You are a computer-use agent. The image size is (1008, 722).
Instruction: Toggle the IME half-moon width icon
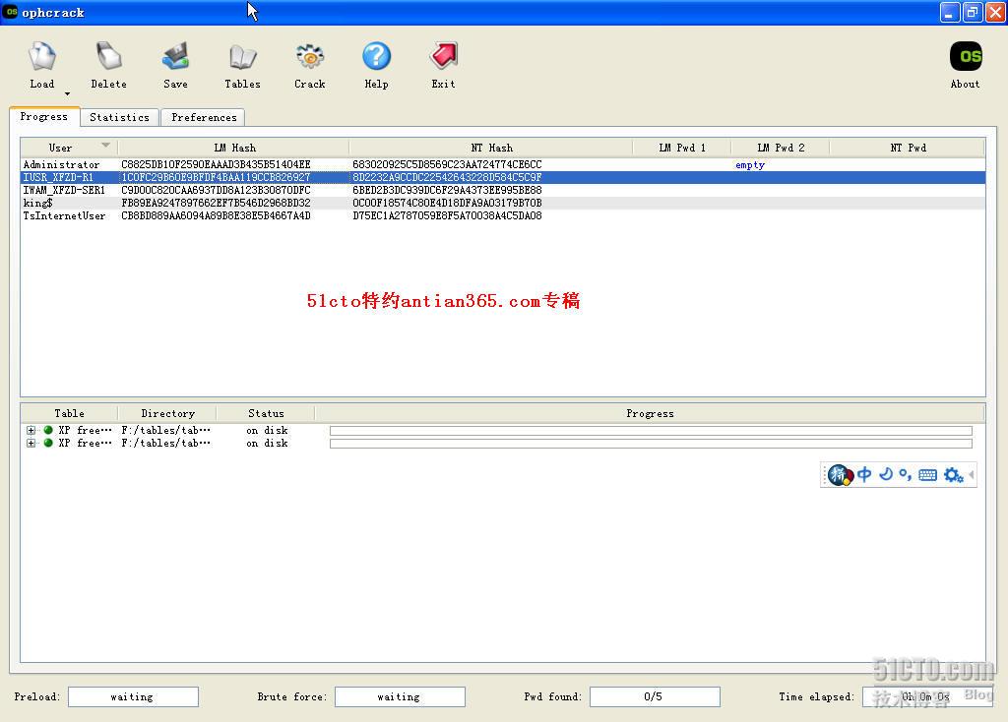click(x=886, y=475)
